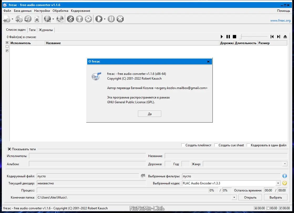Expand the Жанр dropdown
This screenshot has height=213, width=294.
click(285, 164)
